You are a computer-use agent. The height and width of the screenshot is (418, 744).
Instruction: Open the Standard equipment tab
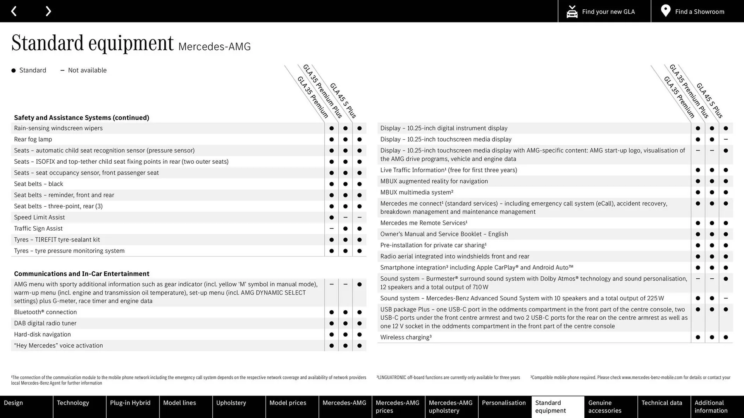pos(557,406)
